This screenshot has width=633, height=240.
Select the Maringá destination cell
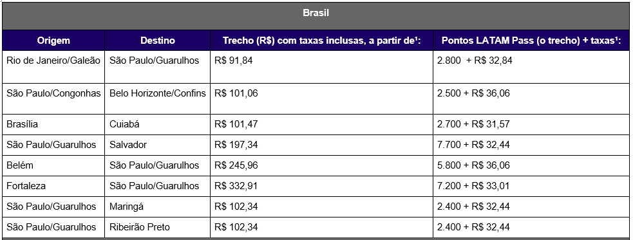coord(157,207)
